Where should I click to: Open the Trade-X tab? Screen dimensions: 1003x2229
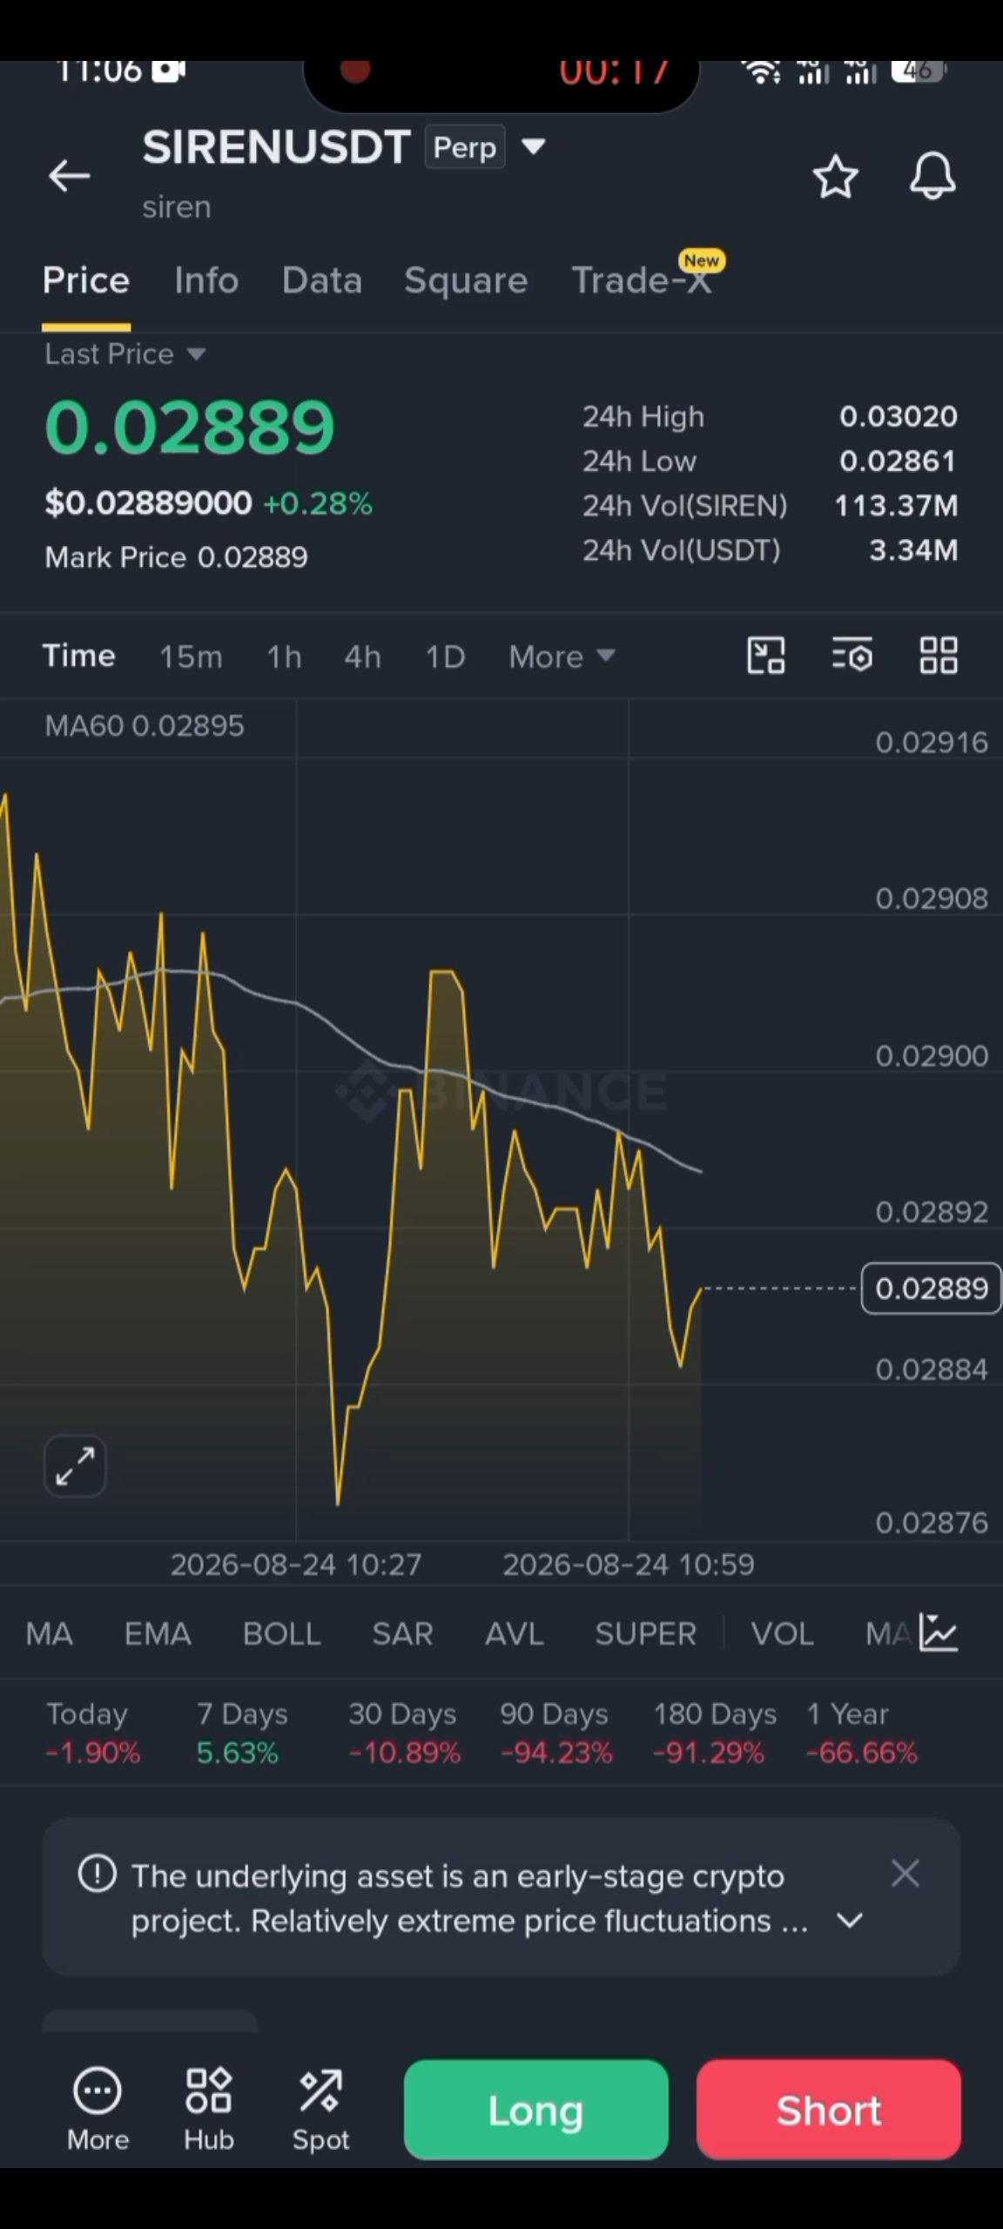(x=643, y=280)
